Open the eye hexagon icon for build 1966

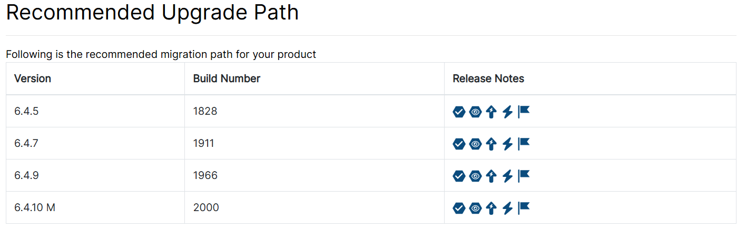point(475,176)
